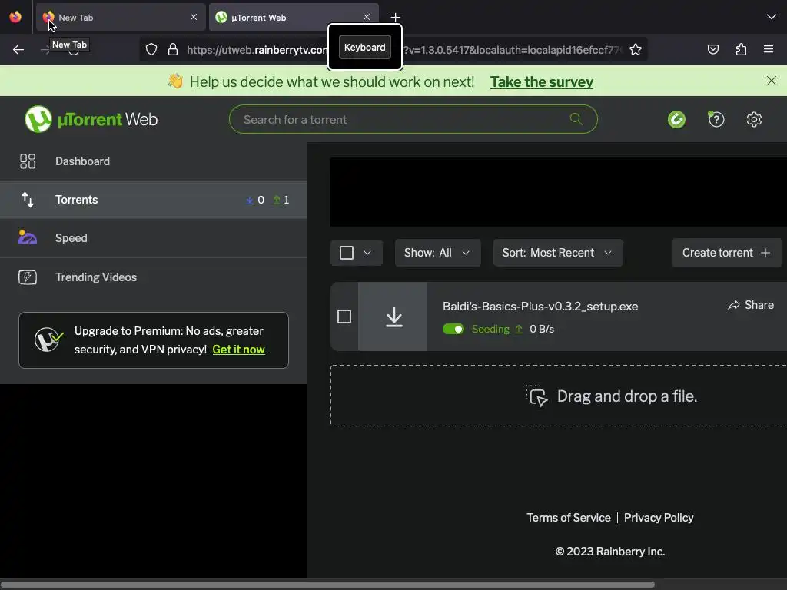
Task: Click the drag-and-drop file cursor icon
Action: pos(537,396)
